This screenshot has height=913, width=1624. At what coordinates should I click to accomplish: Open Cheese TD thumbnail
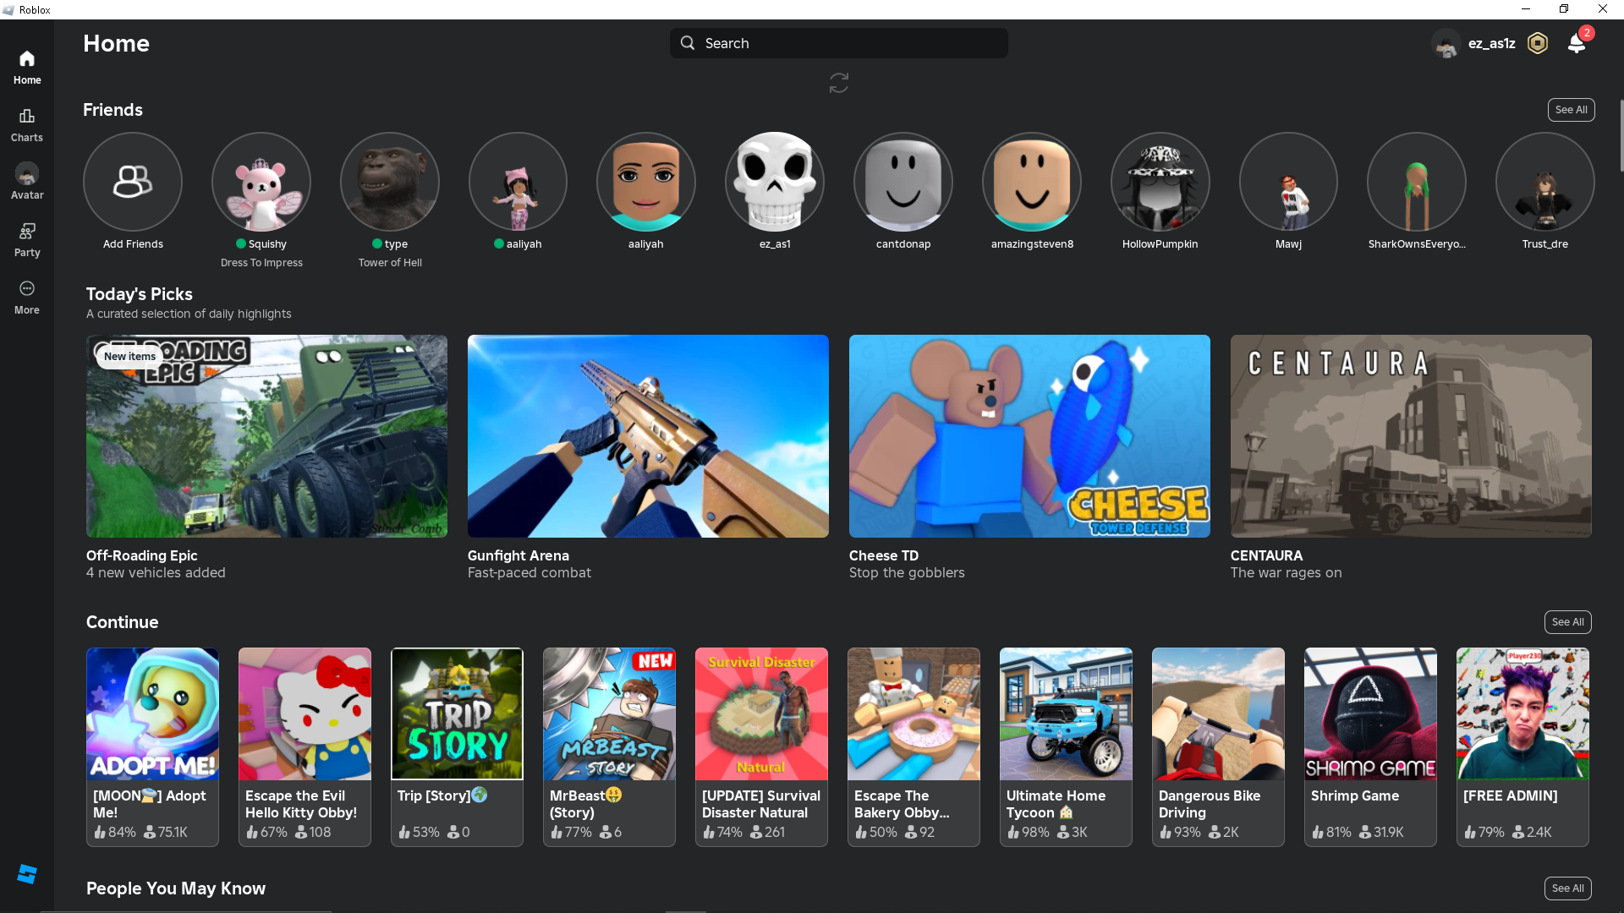point(1029,436)
